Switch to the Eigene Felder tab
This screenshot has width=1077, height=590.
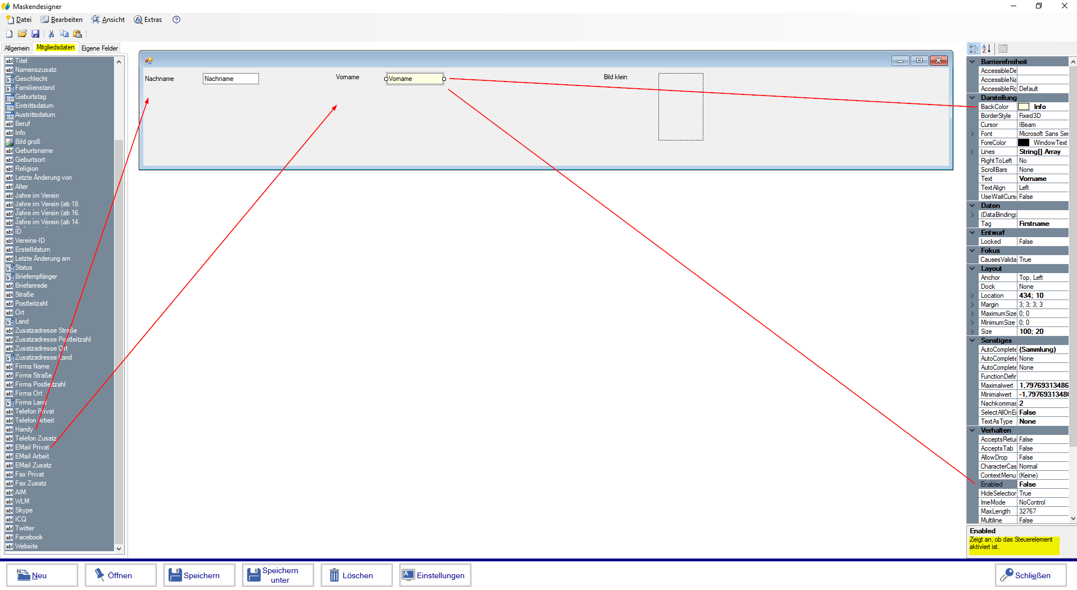coord(99,48)
